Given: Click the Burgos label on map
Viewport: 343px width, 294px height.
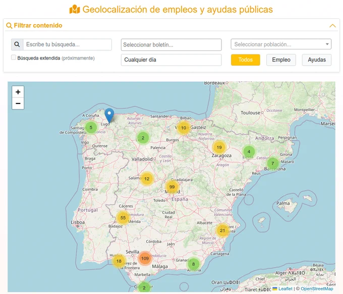Looking at the screenshot, I should click(173, 140).
